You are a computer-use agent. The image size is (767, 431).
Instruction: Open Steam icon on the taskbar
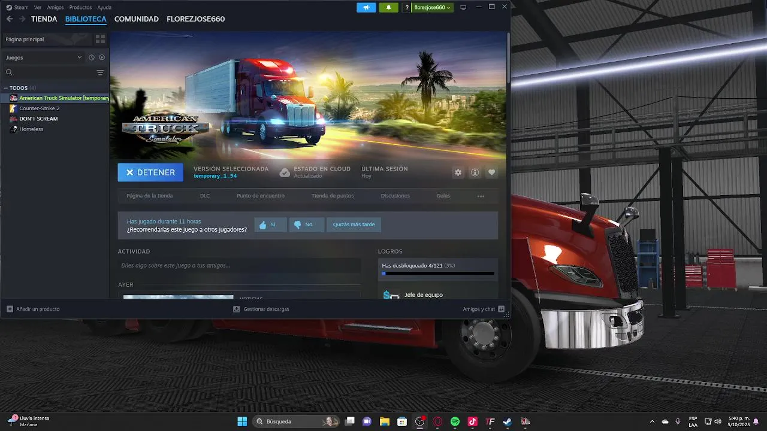(x=508, y=421)
